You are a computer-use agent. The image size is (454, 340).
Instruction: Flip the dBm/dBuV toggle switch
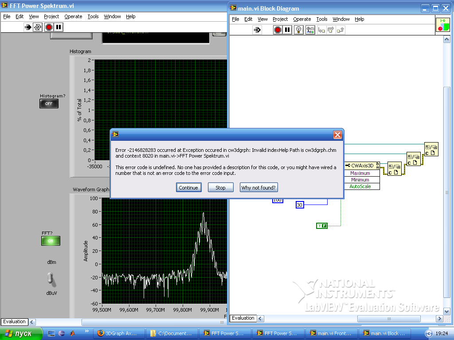51,278
